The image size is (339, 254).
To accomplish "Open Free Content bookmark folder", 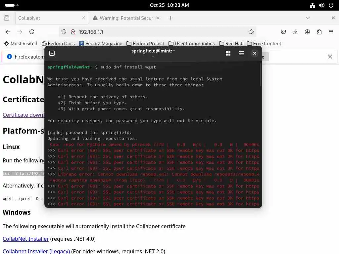I will coord(264,44).
